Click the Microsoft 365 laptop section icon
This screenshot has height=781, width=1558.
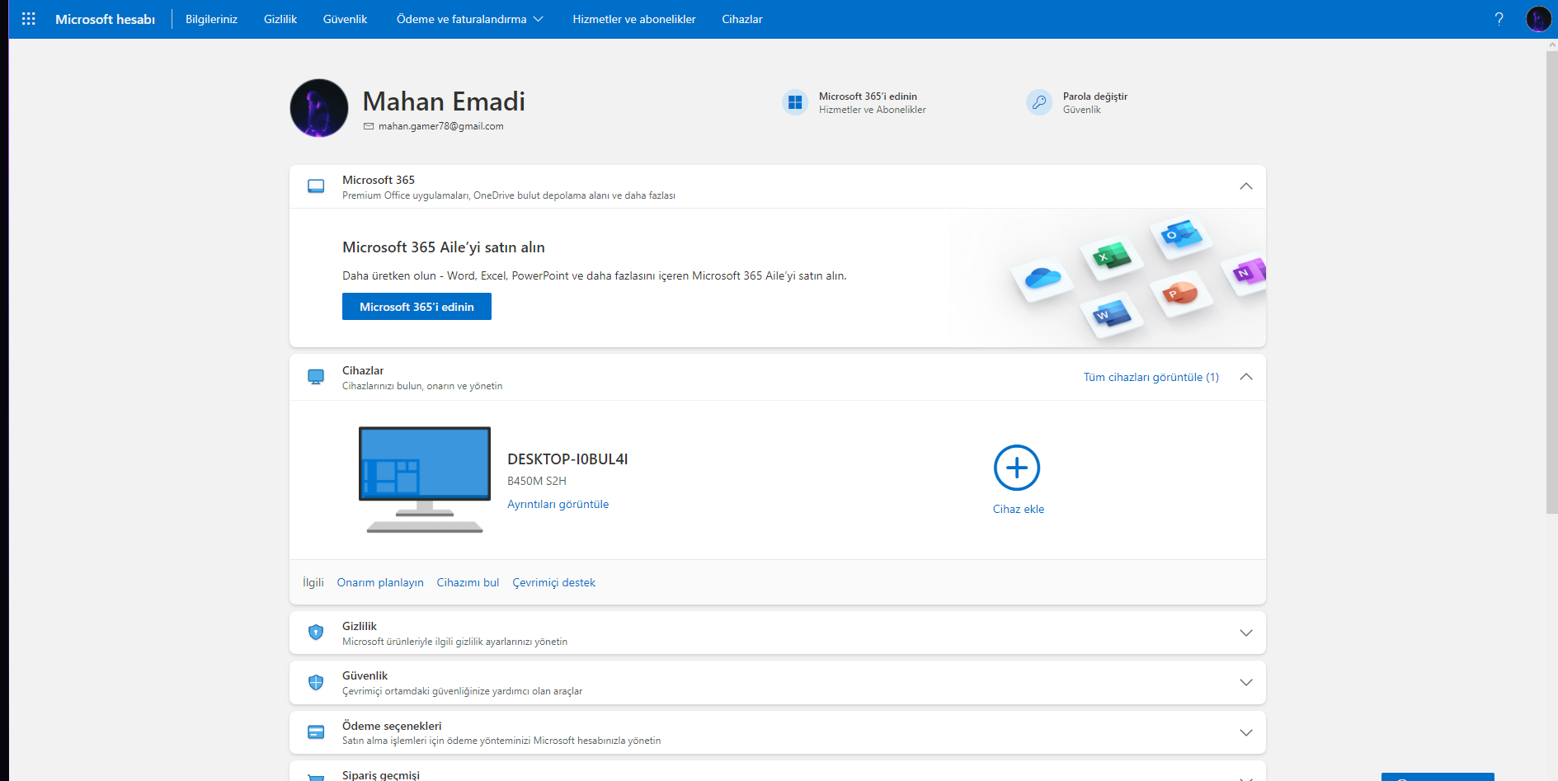coord(316,186)
